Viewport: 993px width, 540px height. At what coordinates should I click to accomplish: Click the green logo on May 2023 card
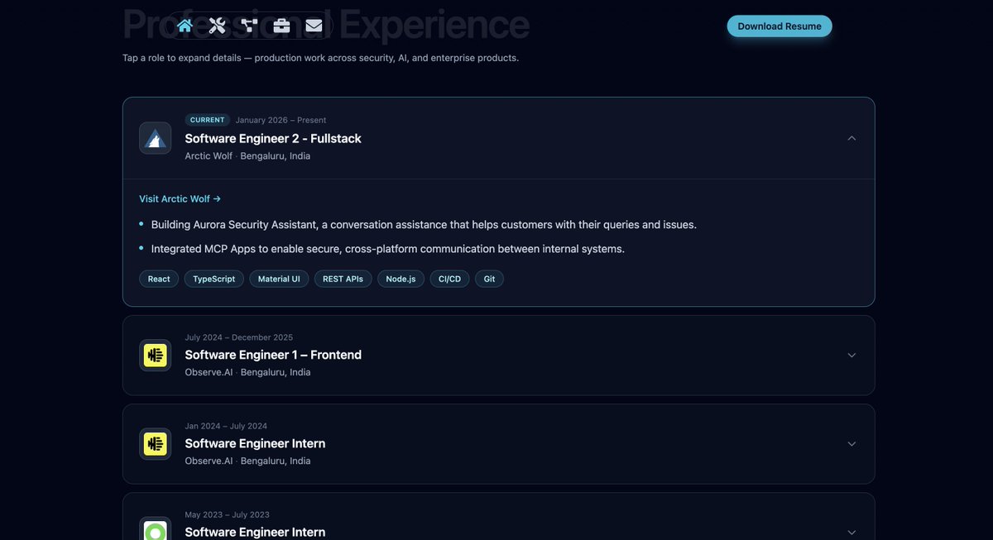pos(155,528)
